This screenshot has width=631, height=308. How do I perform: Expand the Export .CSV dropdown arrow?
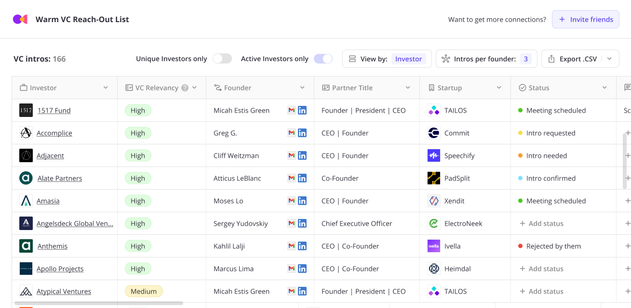coord(609,59)
